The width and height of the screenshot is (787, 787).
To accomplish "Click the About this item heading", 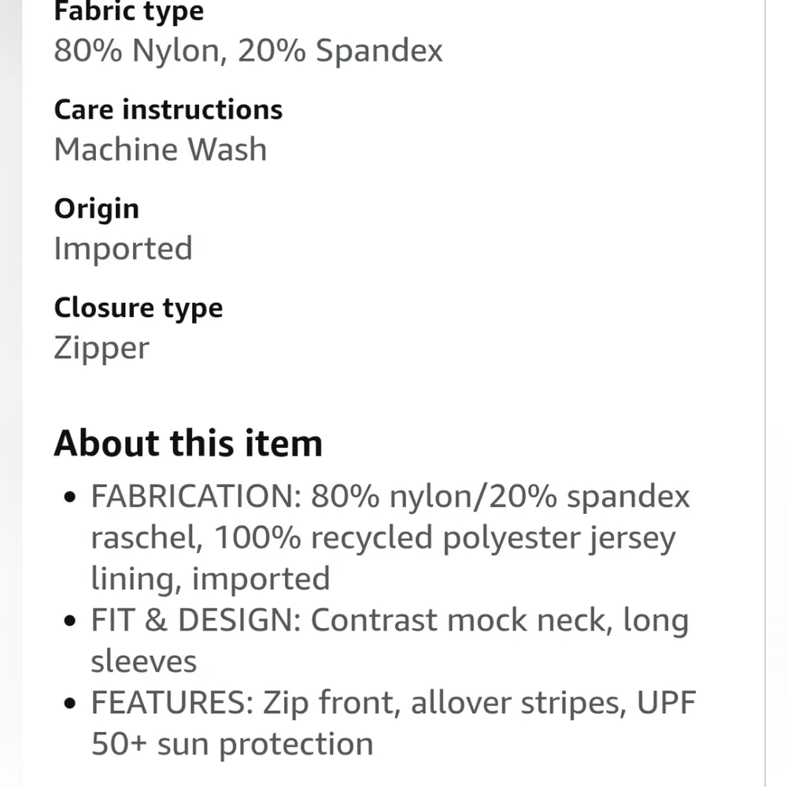I will point(188,443).
